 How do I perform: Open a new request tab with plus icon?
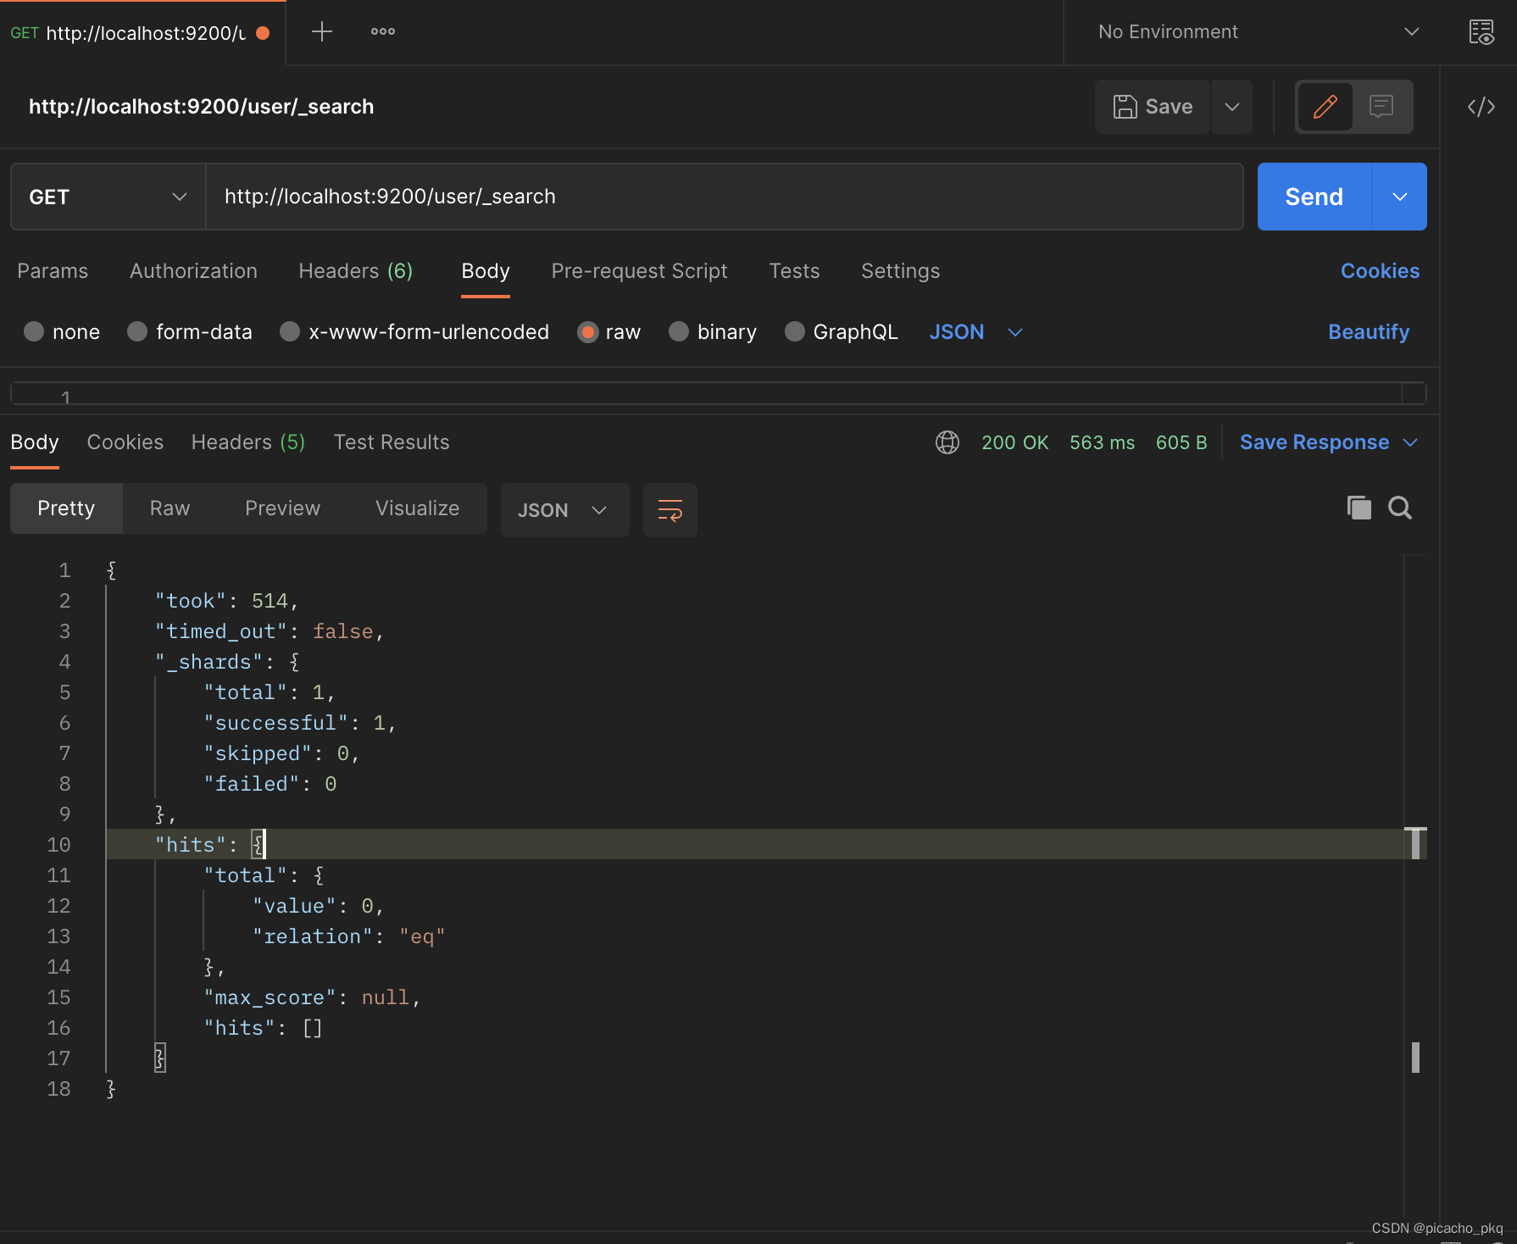coord(322,32)
